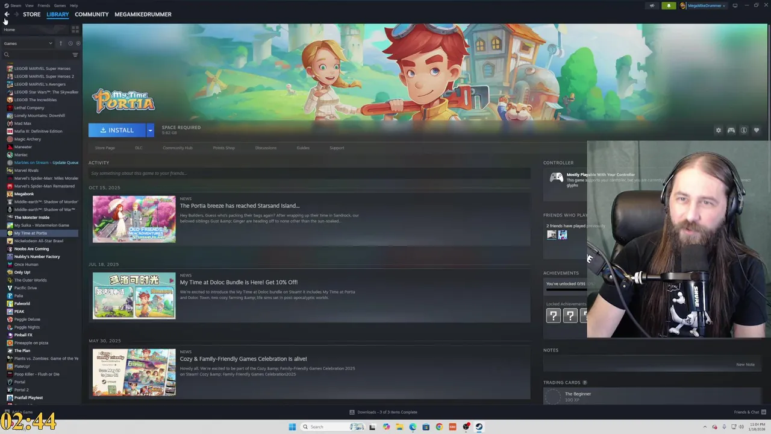Image resolution: width=771 pixels, height=434 pixels.
Task: Open the Windows Start button
Action: [292, 427]
